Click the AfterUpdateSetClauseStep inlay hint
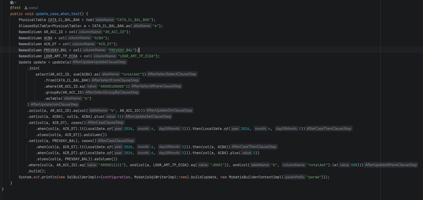The width and height of the screenshot is (423, 200). tap(148, 116)
